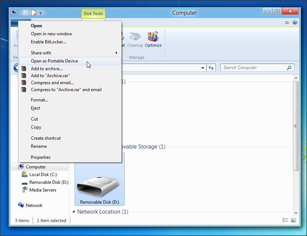Switch to details view icon in status bar
The height and width of the screenshot is (236, 307).
pos(285,221)
